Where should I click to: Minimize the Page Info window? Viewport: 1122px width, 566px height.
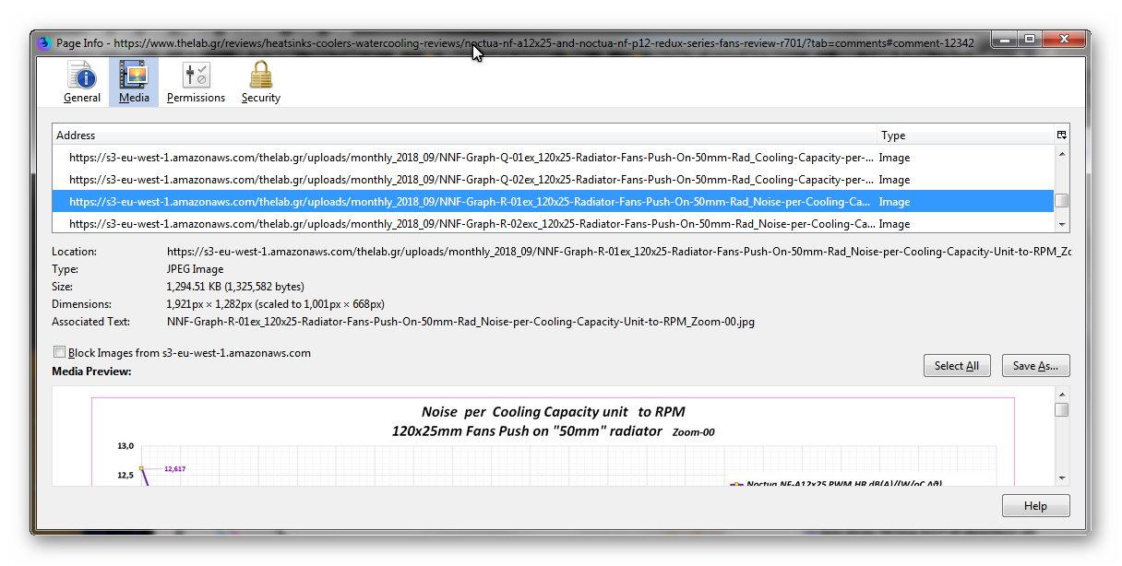[1006, 40]
